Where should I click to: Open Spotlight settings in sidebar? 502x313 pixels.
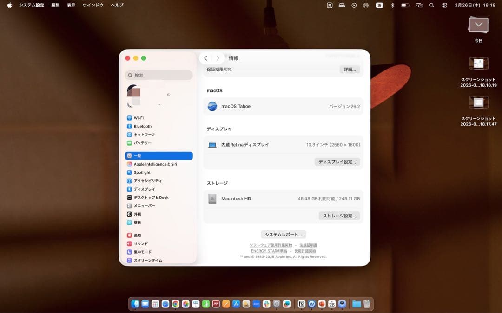pos(159,172)
